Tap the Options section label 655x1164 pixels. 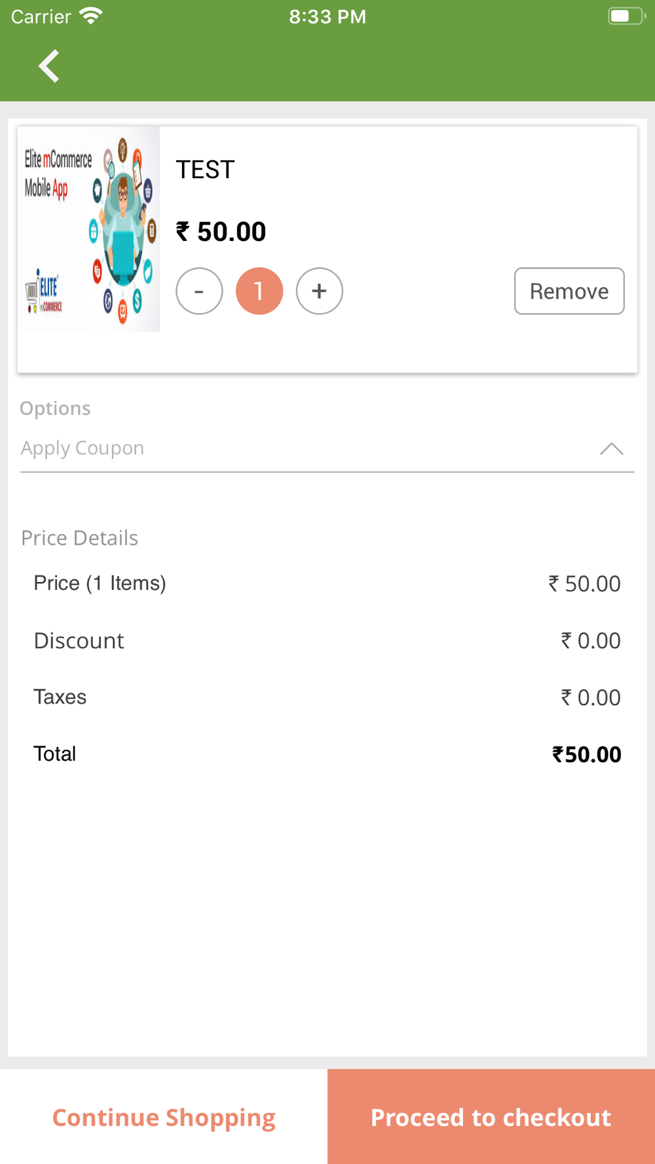click(55, 409)
